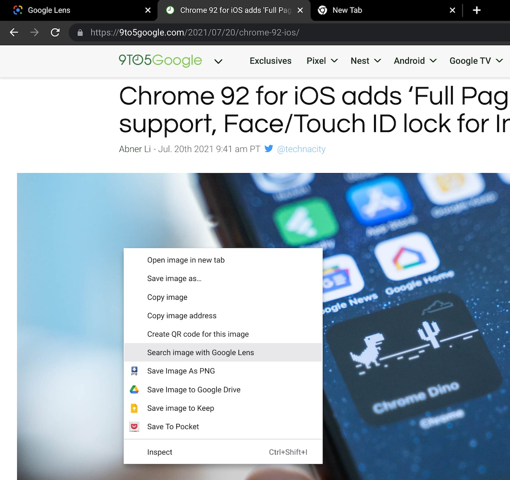The image size is (510, 480).
Task: Switch to the Google Lens tab
Action: coord(79,10)
